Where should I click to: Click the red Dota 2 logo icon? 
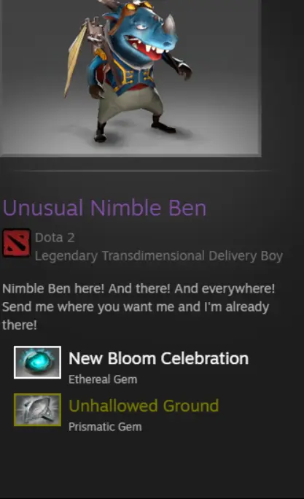tap(17, 244)
